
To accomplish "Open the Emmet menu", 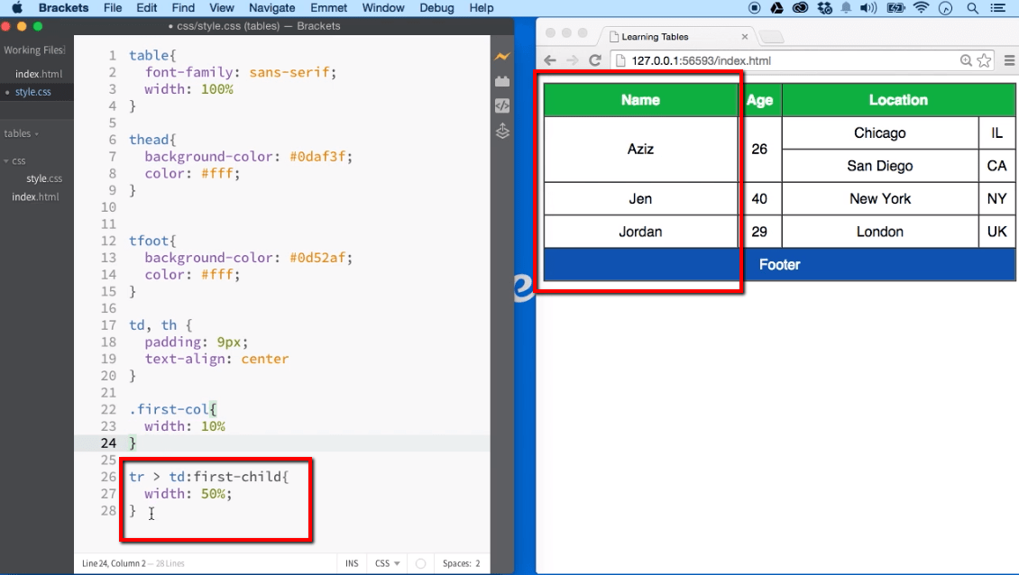I will (x=328, y=8).
